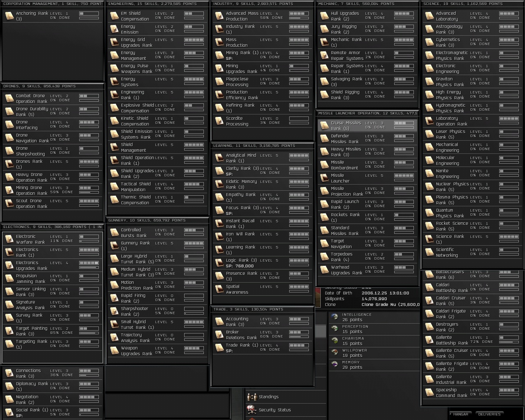Click the Cybernetics skill book icon
This screenshot has height=420, width=525.
[429, 42]
